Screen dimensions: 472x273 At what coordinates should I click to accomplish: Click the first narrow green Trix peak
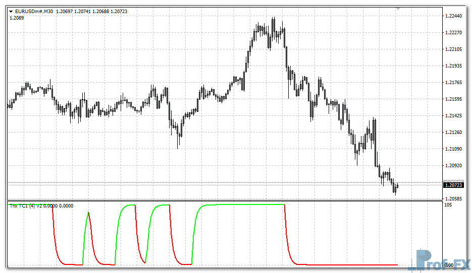(x=88, y=214)
